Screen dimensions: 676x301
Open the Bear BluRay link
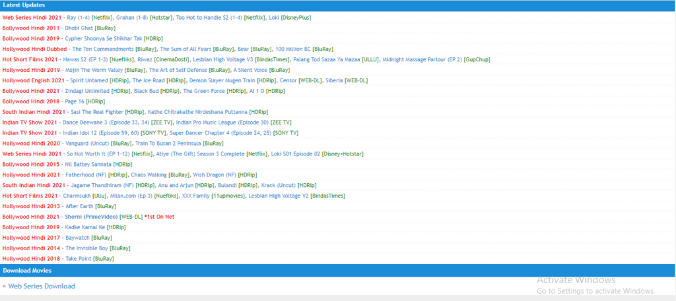point(243,49)
